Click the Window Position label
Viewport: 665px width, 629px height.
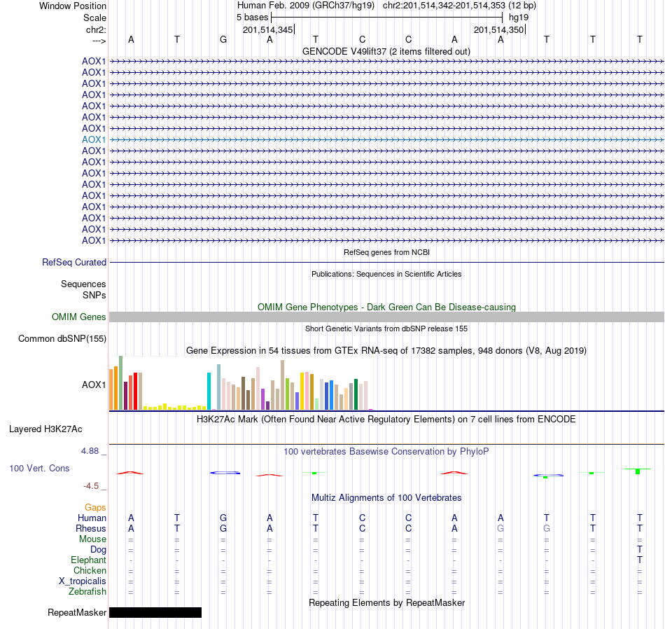[x=73, y=6]
